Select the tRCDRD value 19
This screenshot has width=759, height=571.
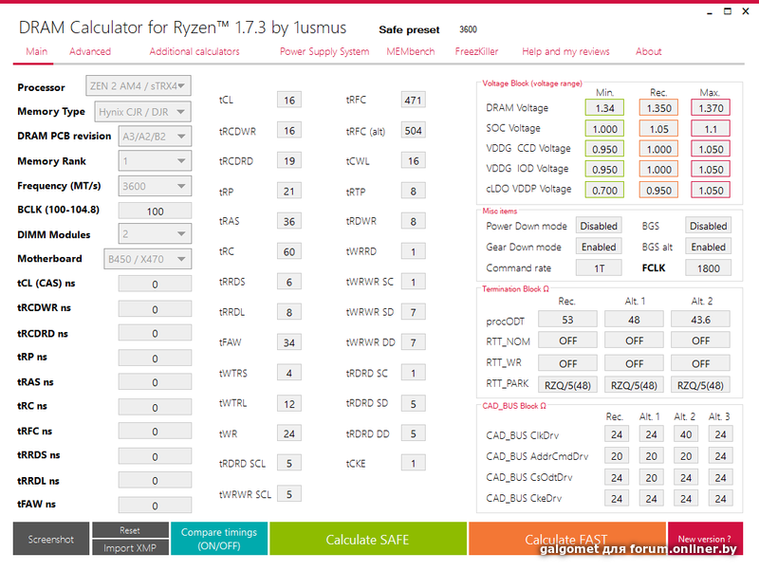289,161
